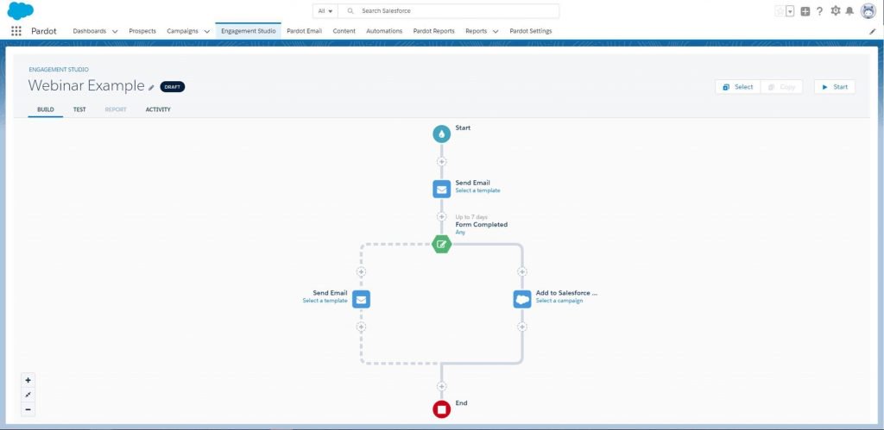Open the App Launcher grid icon
884x430 pixels.
(16, 31)
